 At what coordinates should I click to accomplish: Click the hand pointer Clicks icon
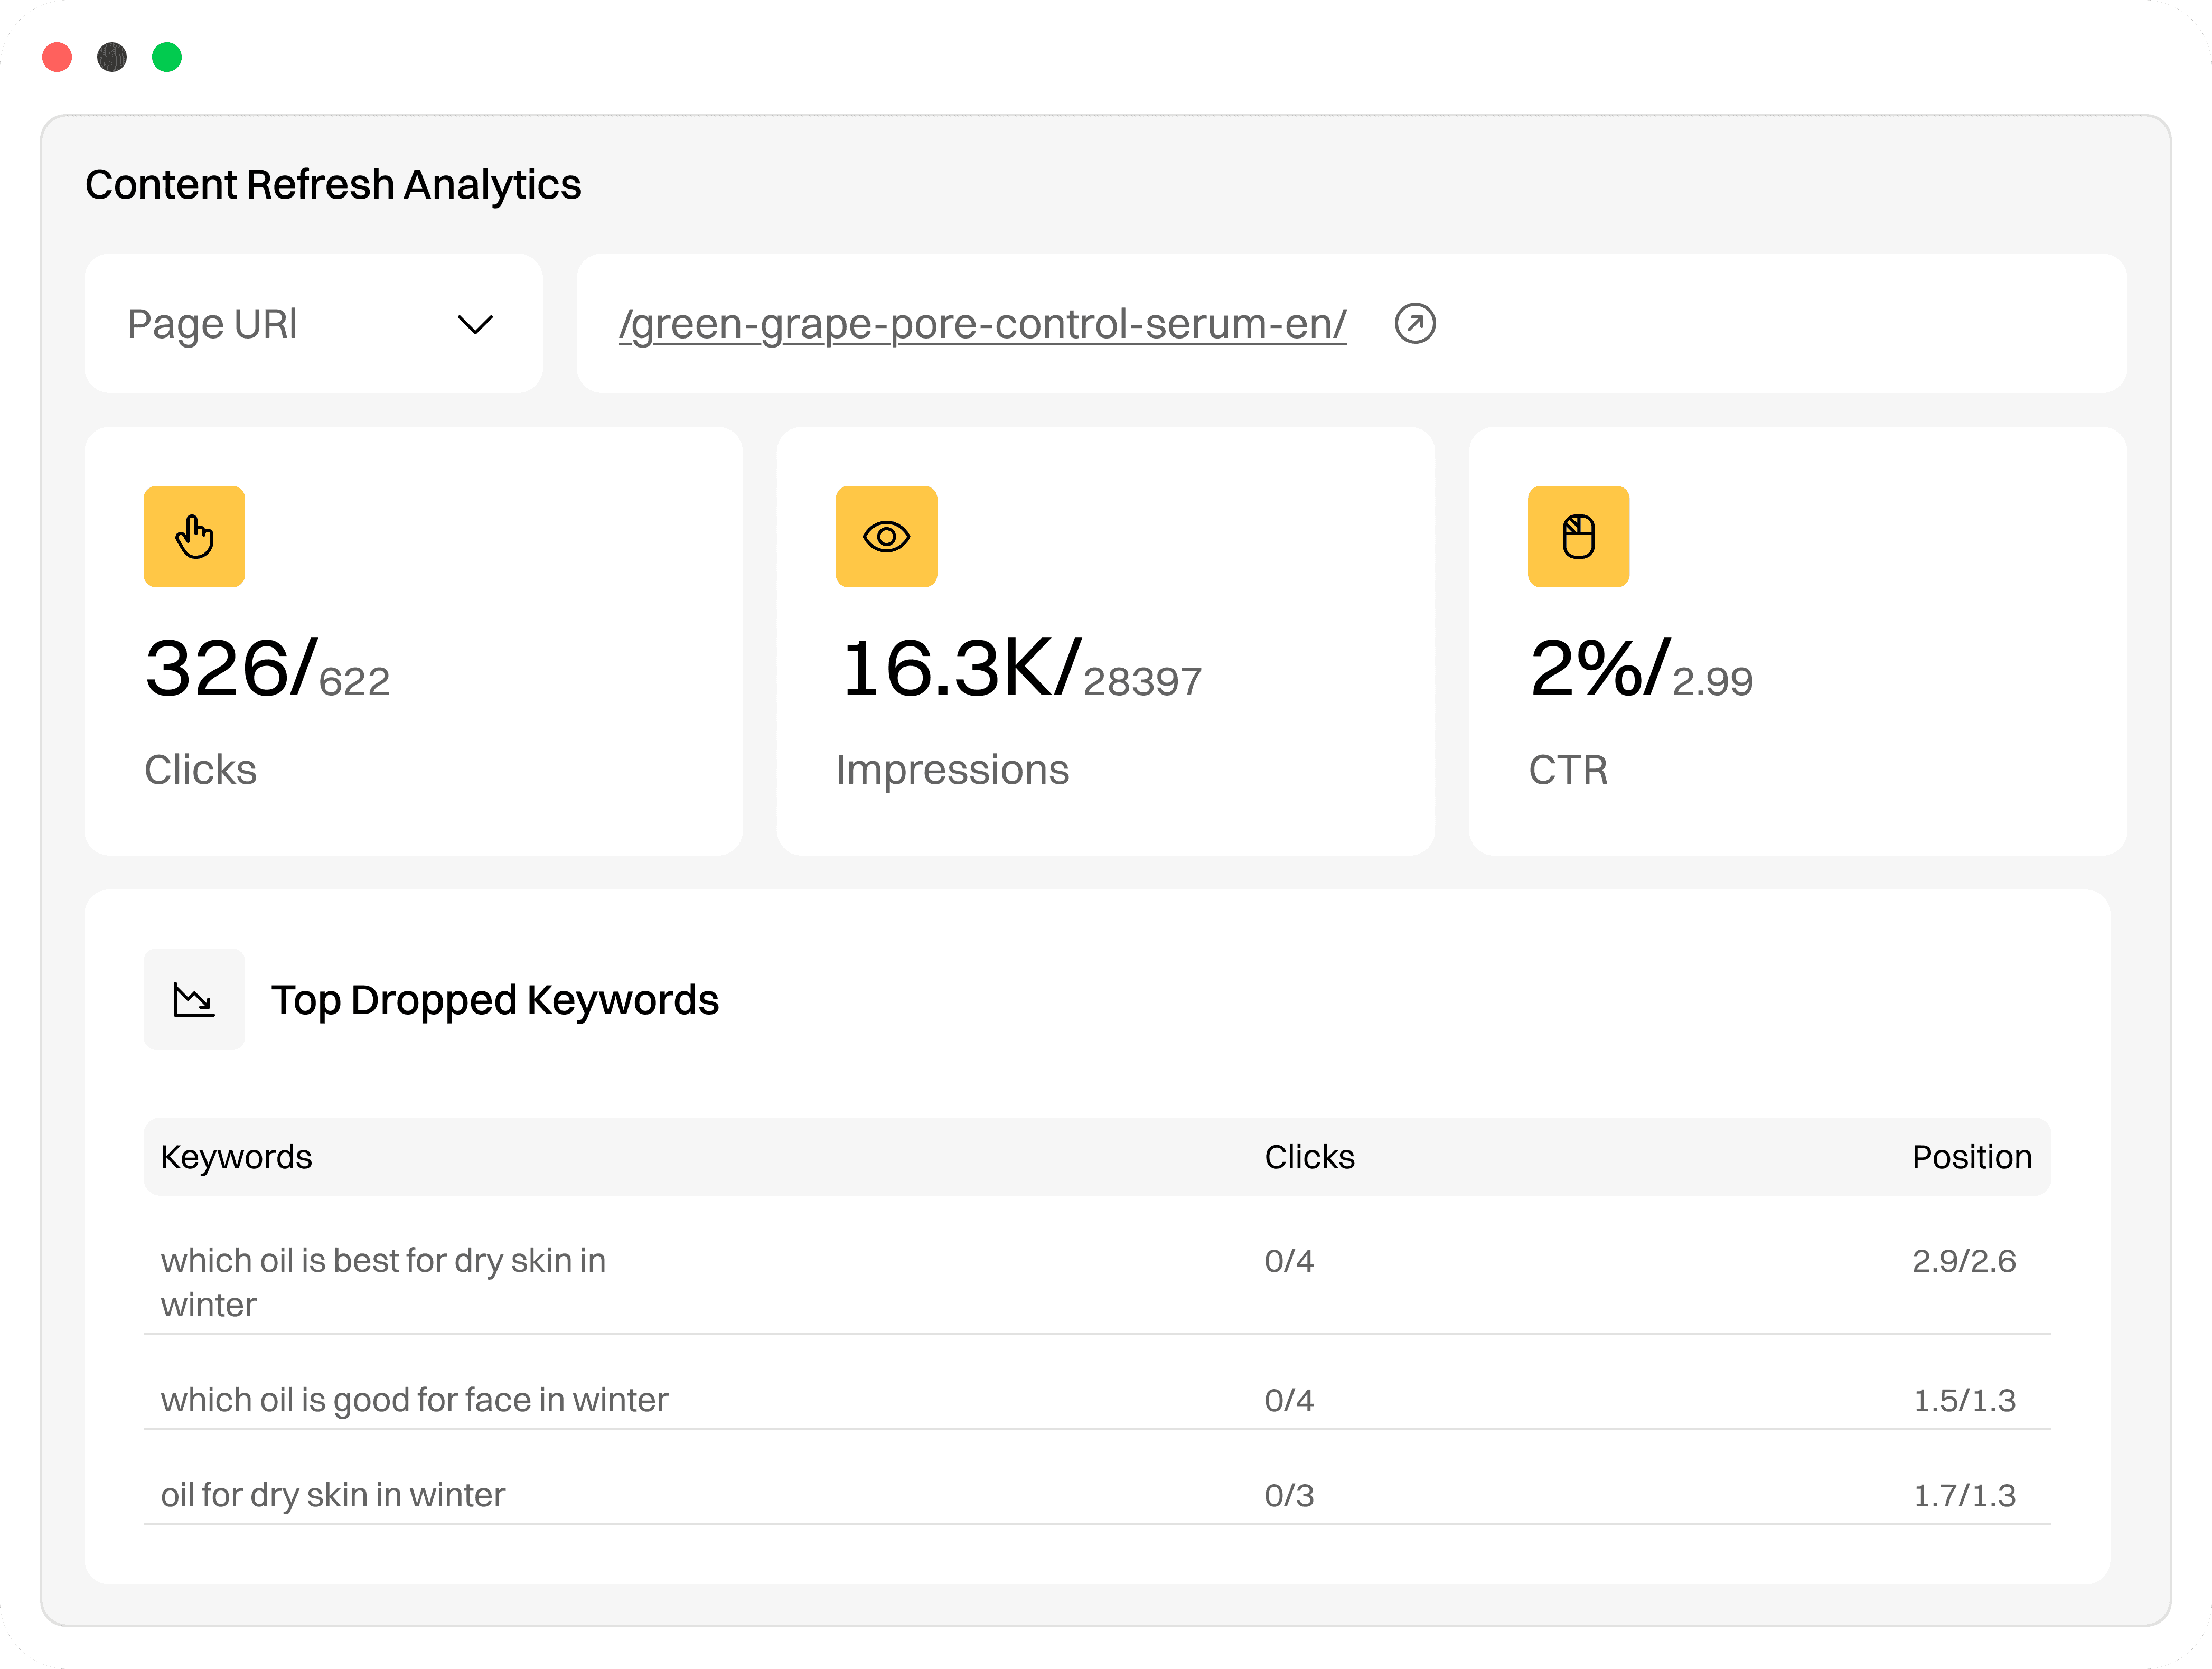click(x=194, y=537)
